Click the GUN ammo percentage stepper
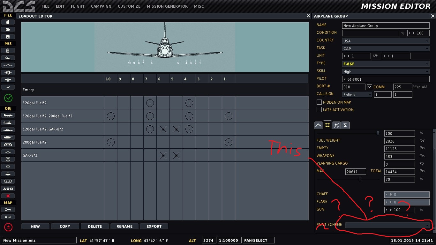436x245 pixels. click(400, 210)
